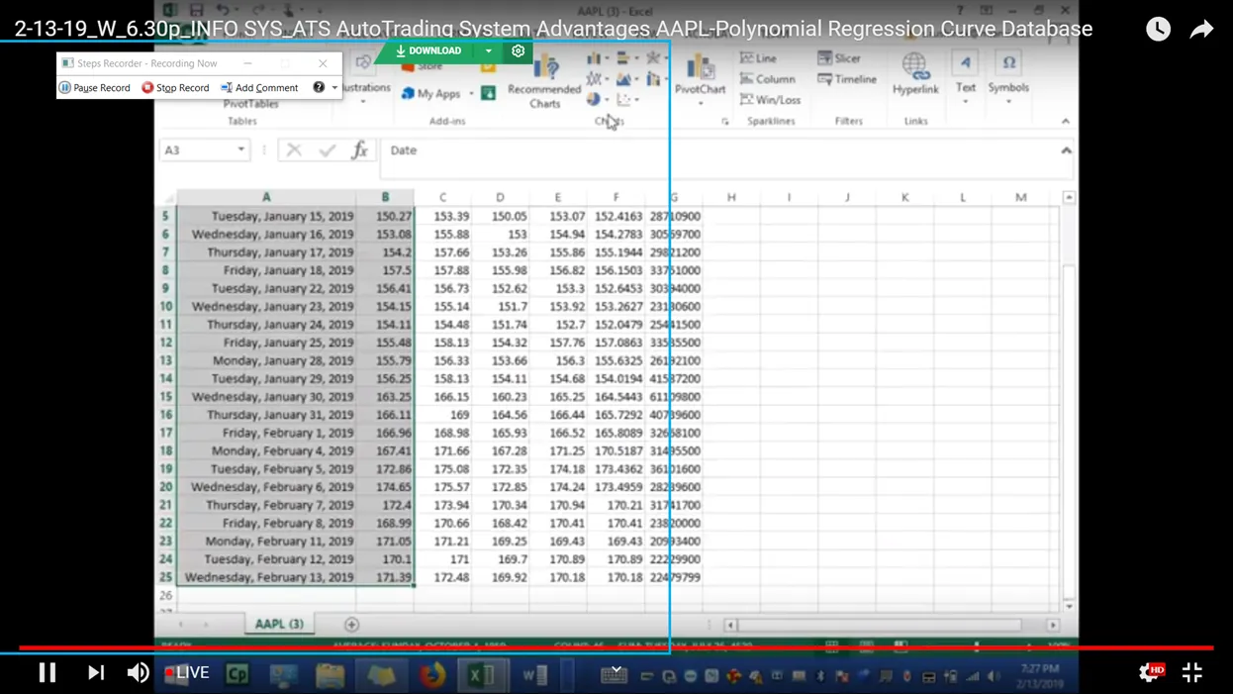Click the Share arrow icon
This screenshot has width=1233, height=694.
click(x=1201, y=29)
